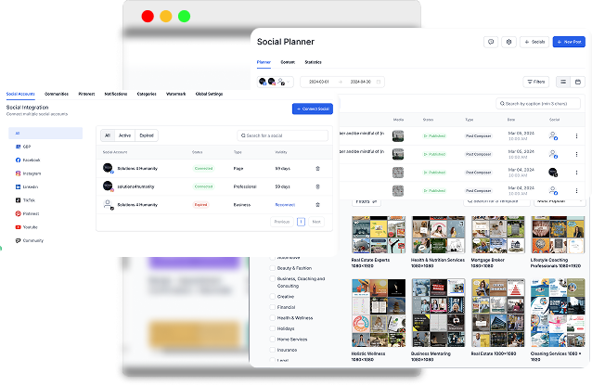The image size is (592, 385).
Task: Switch to the Planner tab
Action: pyautogui.click(x=264, y=62)
